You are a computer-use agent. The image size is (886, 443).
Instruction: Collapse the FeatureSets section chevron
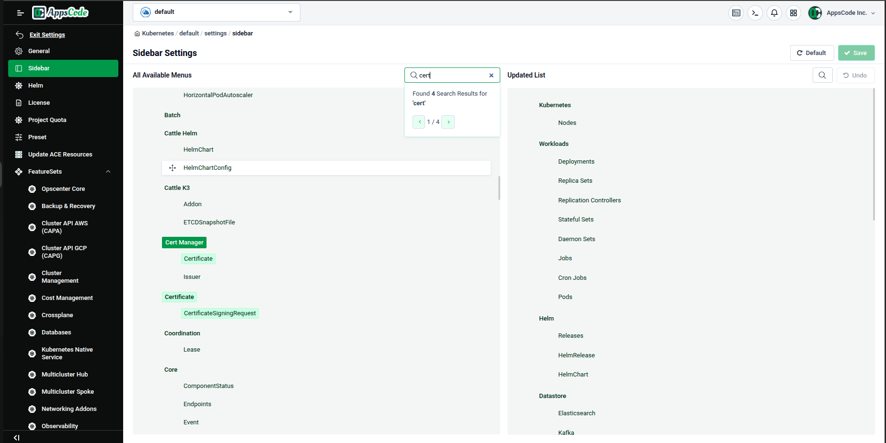108,172
